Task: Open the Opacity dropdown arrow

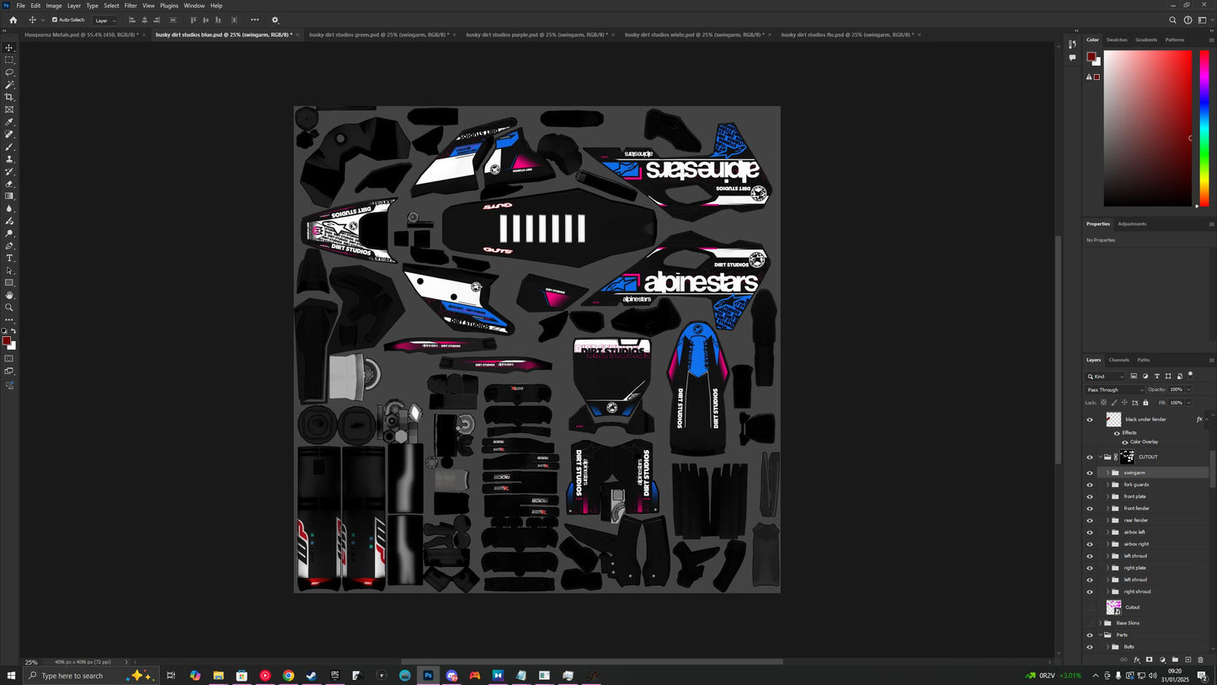Action: [1189, 390]
